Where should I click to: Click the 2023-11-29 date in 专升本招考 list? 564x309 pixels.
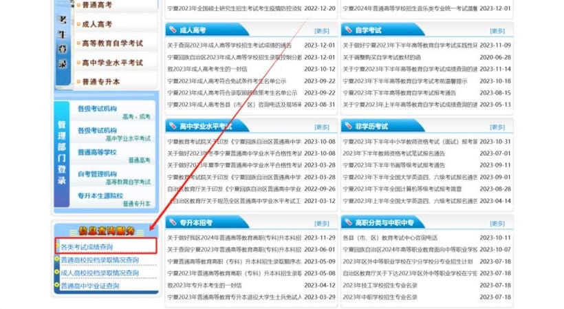coord(320,238)
